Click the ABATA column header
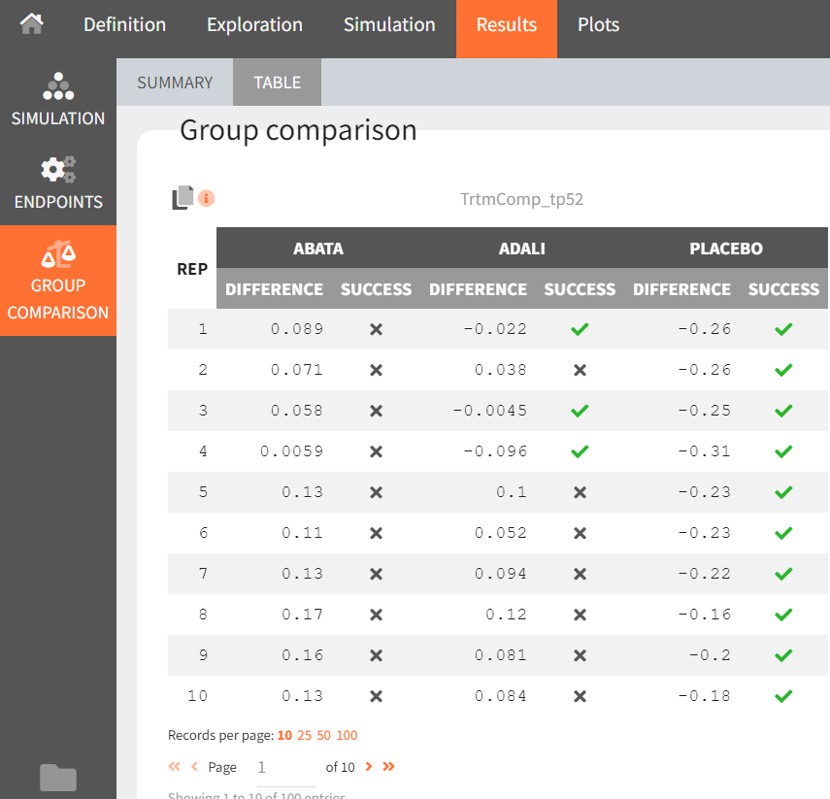 pos(317,249)
